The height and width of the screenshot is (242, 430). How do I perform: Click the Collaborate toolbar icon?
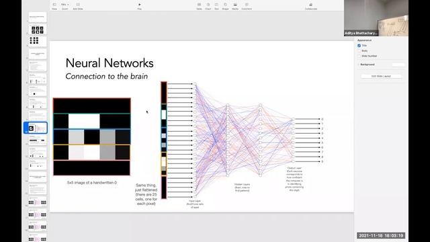(x=310, y=5)
